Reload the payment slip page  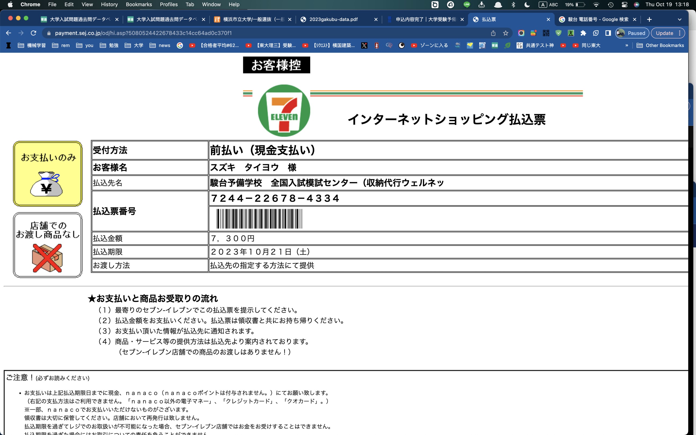click(x=33, y=33)
